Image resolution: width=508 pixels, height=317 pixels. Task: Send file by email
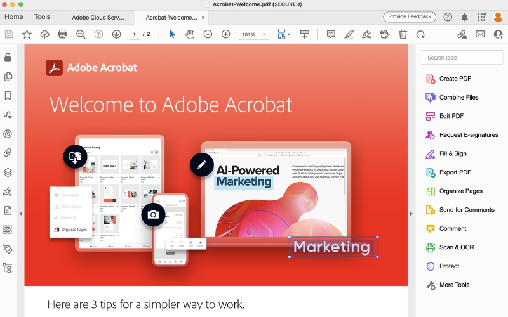[x=480, y=34]
